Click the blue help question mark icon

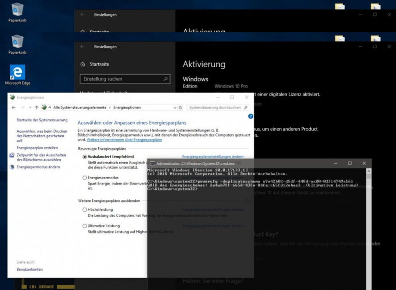250,116
